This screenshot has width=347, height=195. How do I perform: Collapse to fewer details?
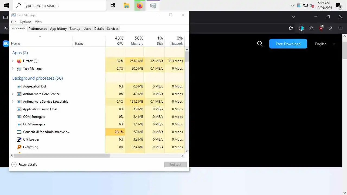point(24,165)
